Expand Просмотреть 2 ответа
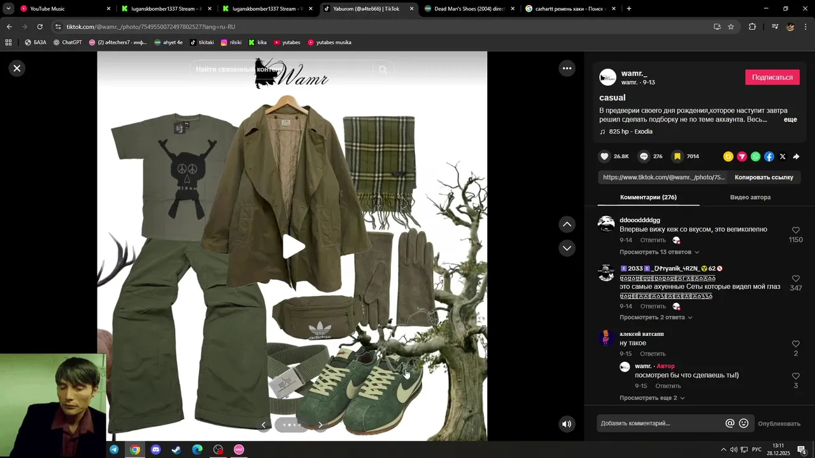This screenshot has height=458, width=815. click(656, 317)
